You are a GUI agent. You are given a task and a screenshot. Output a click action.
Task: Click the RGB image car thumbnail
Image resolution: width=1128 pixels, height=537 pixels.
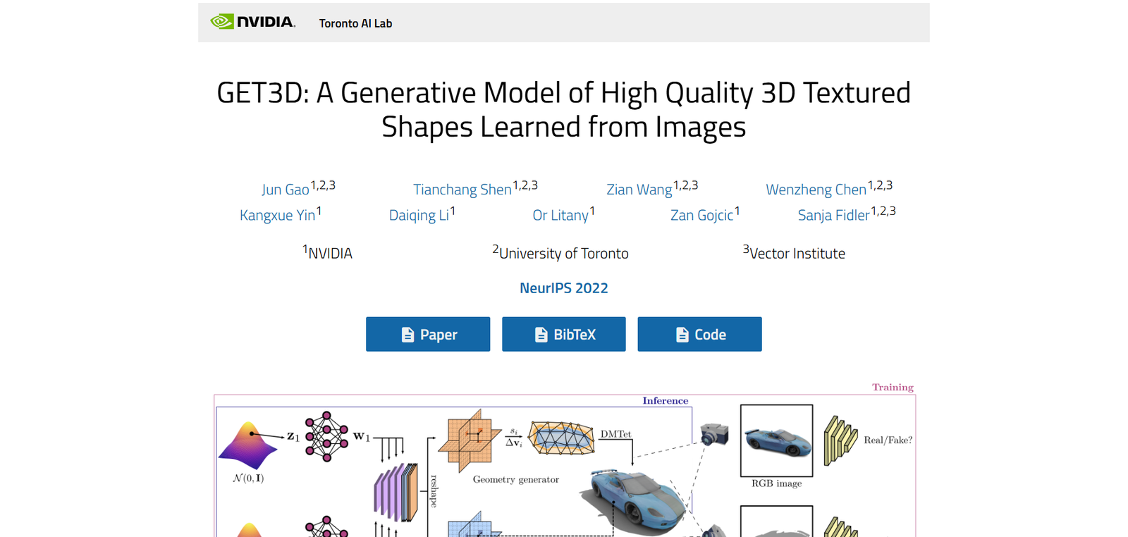[x=776, y=440]
